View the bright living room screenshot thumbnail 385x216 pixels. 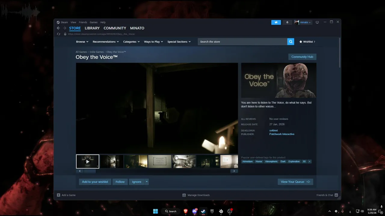[x=184, y=161]
